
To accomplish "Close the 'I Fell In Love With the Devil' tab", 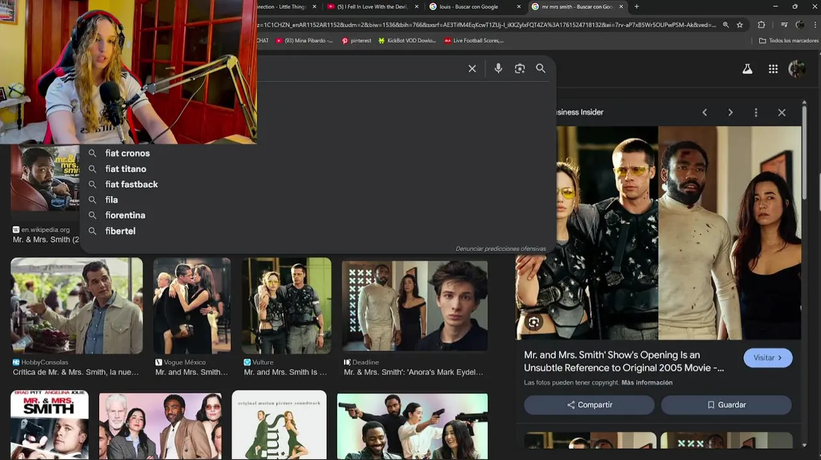I will click(x=417, y=6).
